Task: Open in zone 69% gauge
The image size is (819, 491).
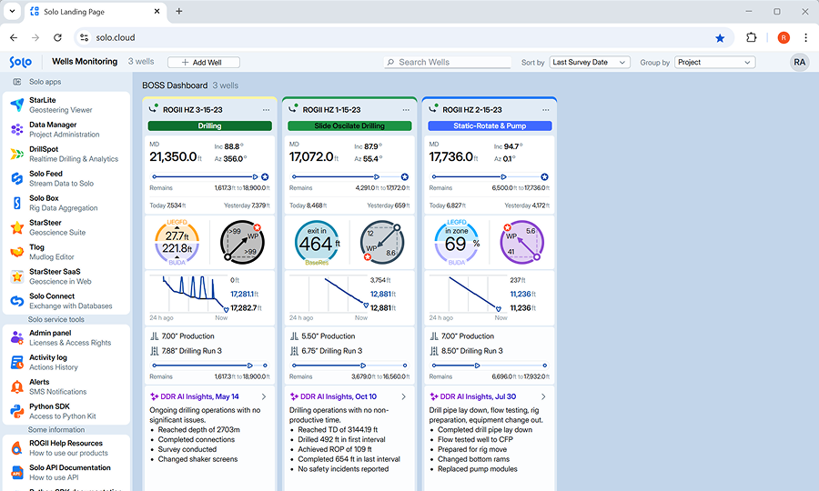Action: pos(457,243)
